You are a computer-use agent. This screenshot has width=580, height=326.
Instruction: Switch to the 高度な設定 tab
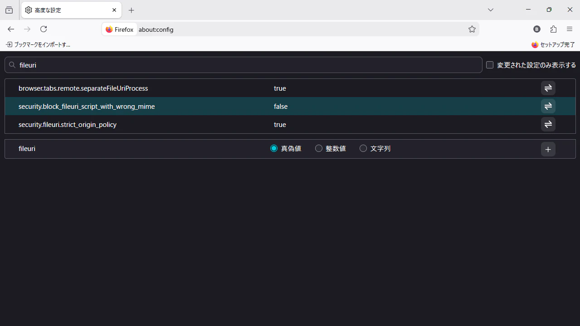pos(71,10)
